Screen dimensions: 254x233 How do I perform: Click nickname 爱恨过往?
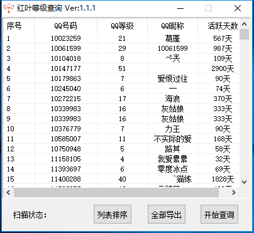(172, 79)
